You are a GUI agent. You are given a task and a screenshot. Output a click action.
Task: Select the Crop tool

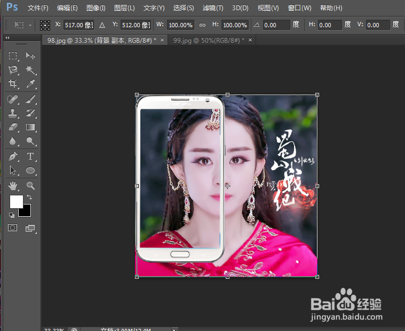(x=13, y=84)
